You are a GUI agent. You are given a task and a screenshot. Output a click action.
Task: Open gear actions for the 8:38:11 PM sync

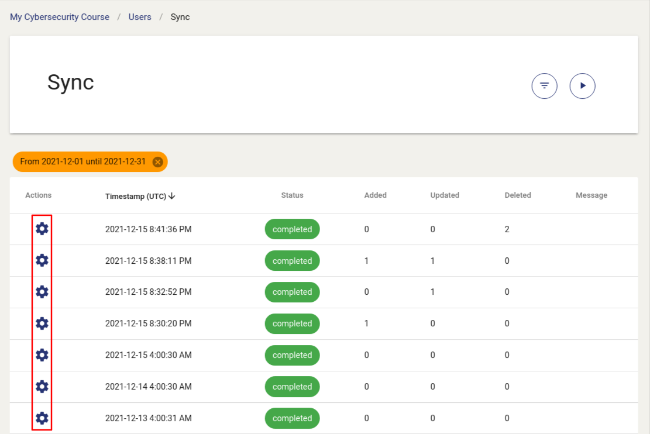[42, 260]
